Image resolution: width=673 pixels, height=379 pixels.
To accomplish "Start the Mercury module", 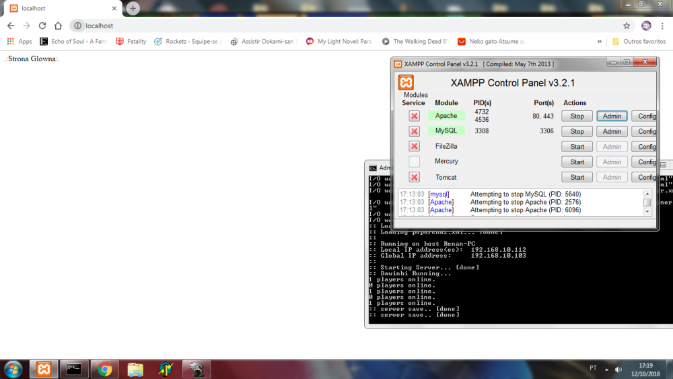I will click(577, 162).
